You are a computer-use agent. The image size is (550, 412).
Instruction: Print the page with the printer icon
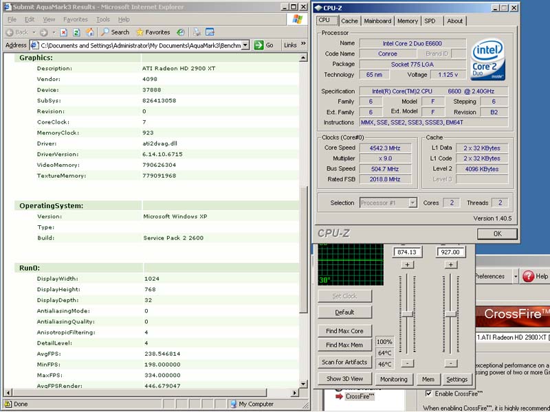point(197,32)
